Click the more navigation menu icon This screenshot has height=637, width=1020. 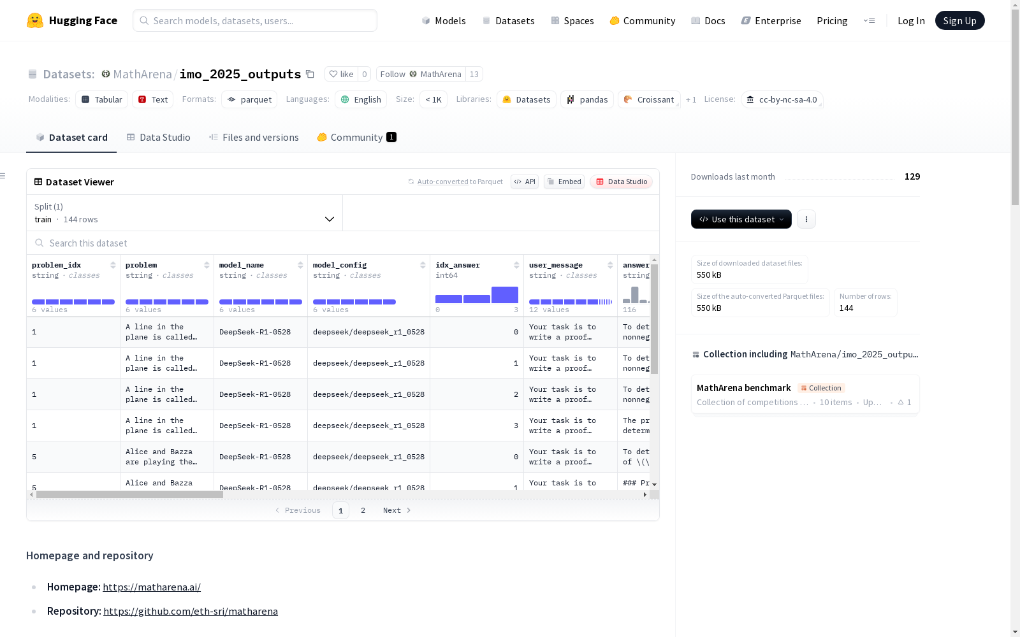pos(869,20)
